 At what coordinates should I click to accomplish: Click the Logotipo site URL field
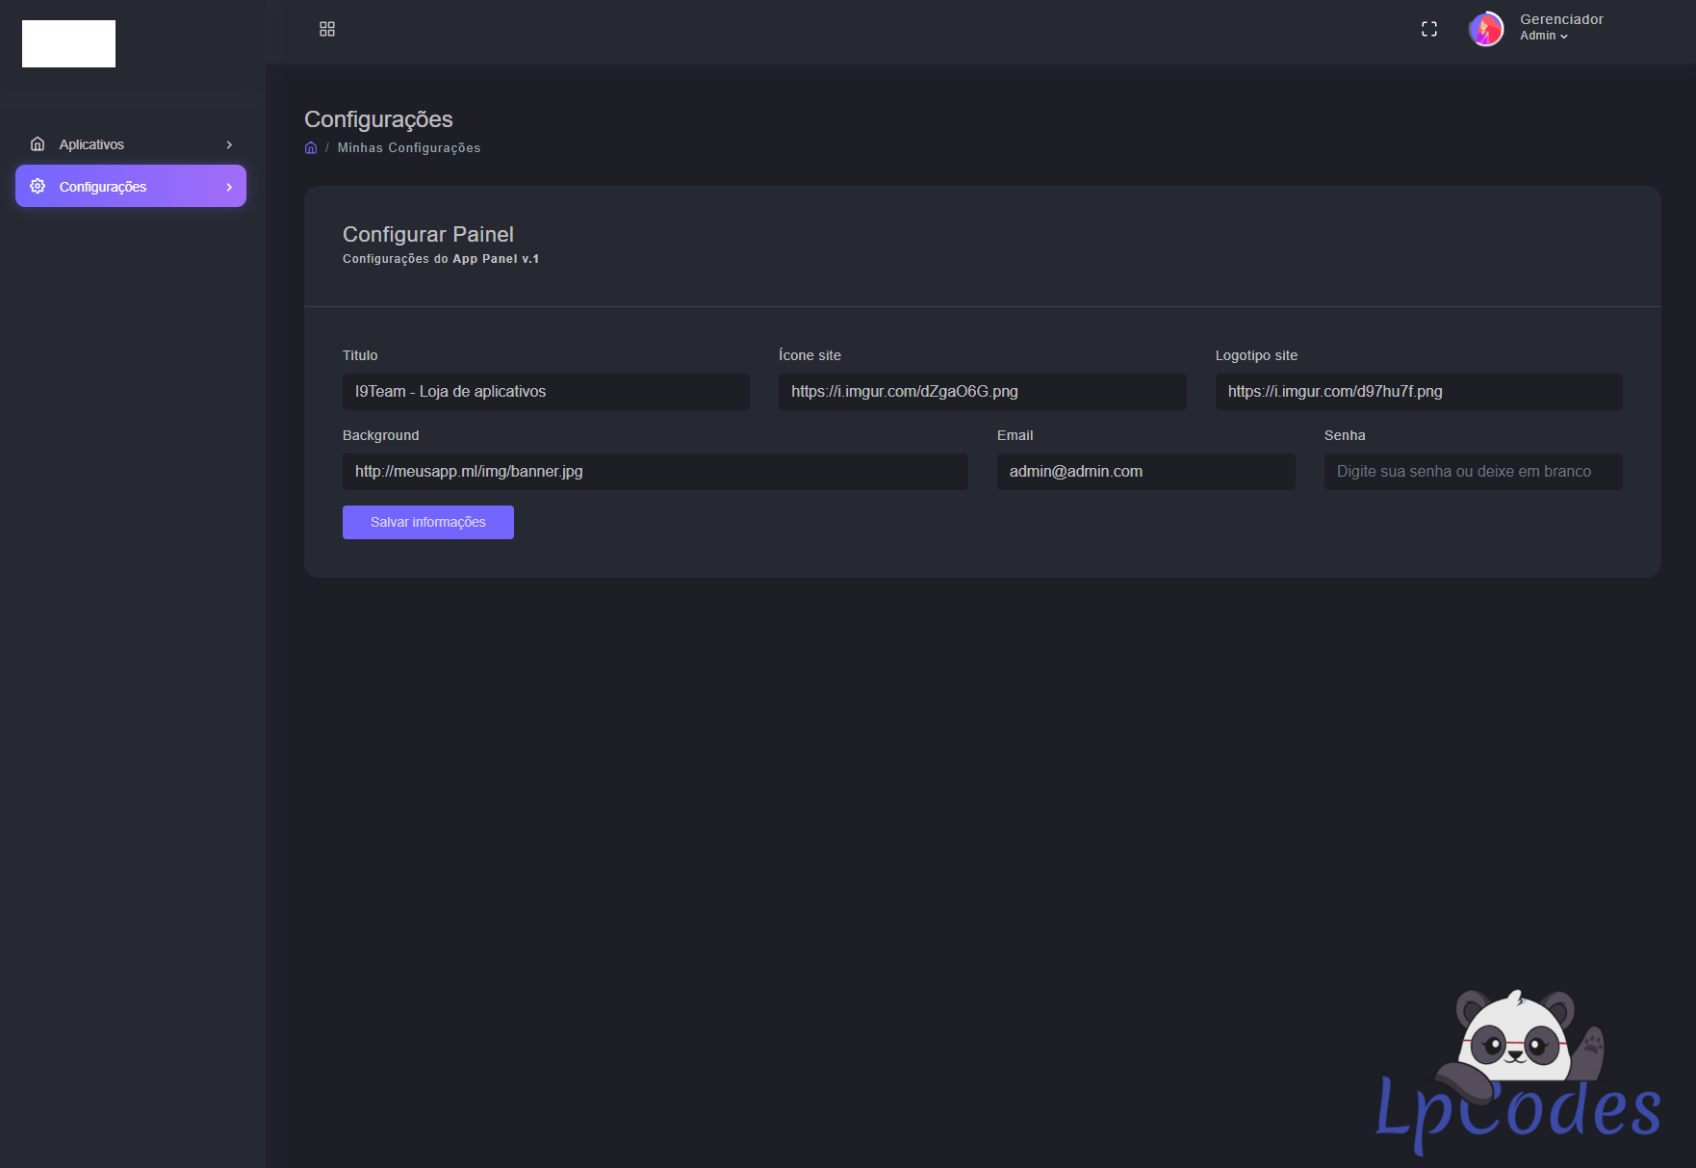1418,392
